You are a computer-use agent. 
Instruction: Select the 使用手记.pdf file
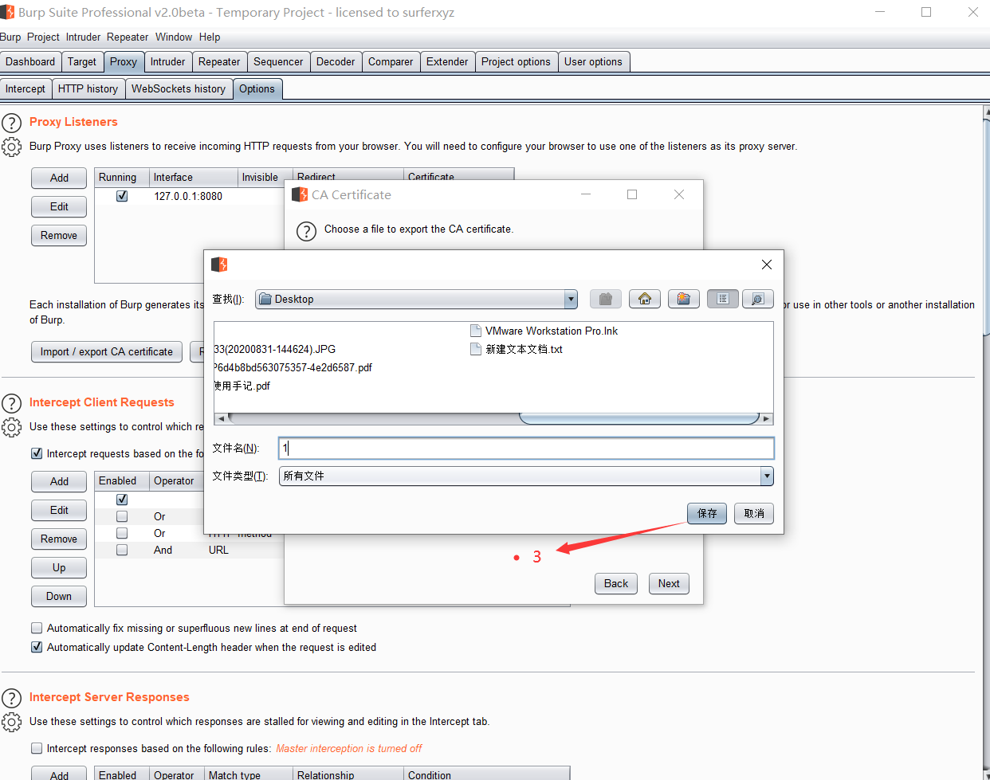242,386
